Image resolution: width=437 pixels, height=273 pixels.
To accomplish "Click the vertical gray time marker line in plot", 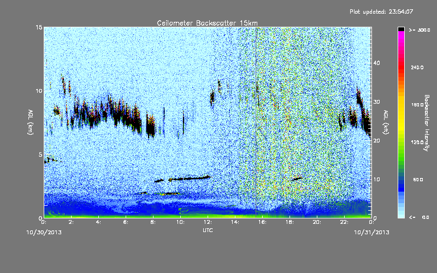I will click(256, 122).
